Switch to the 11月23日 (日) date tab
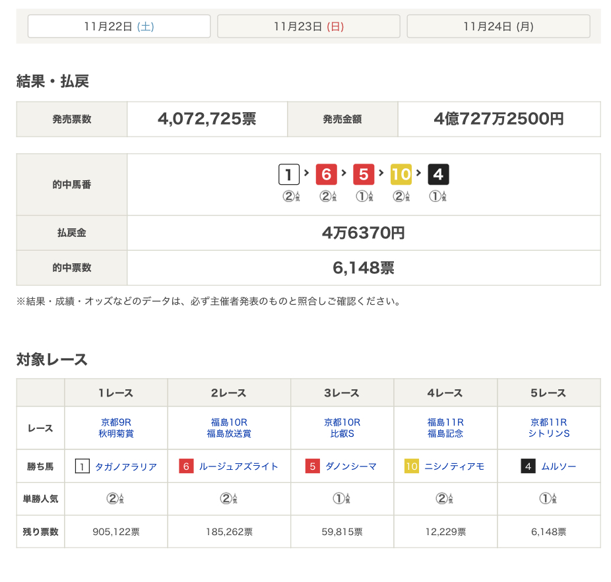Viewport: 611px width, 582px height. click(309, 26)
